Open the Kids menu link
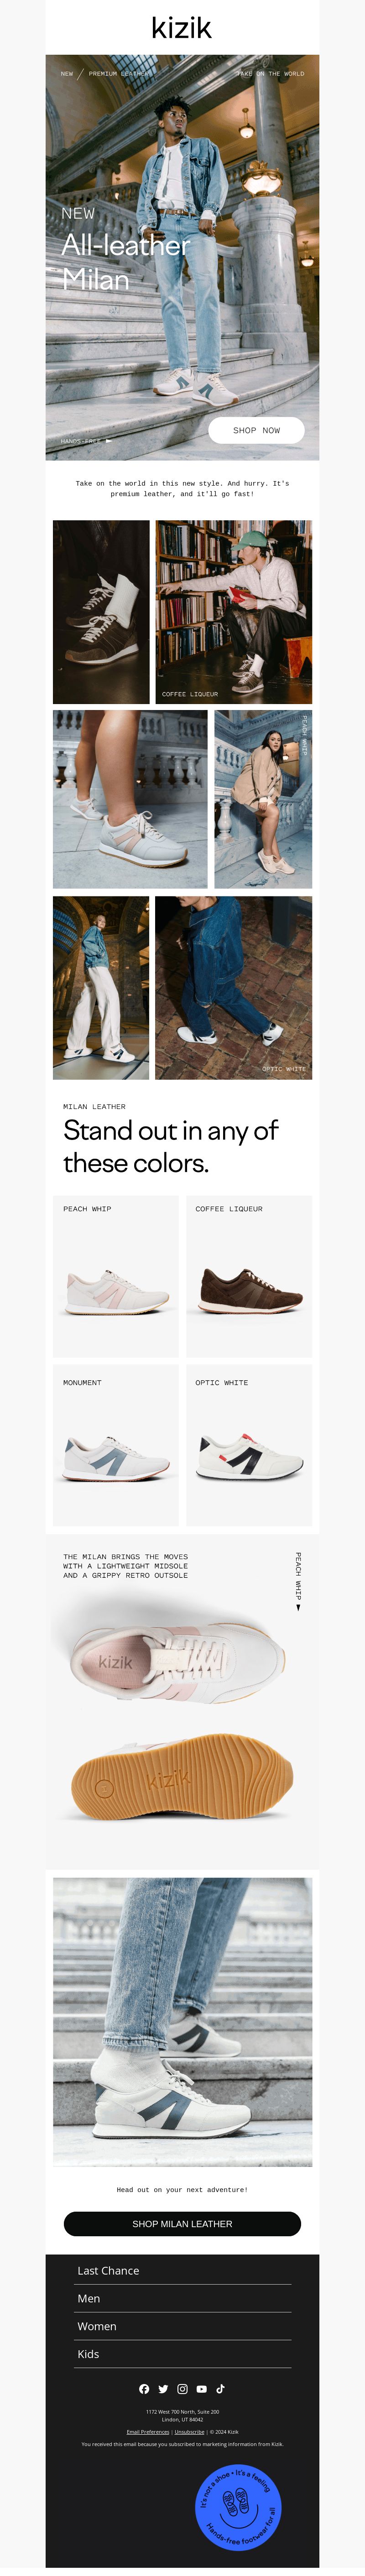Screen dimensions: 365x2576 [x=182, y=2354]
